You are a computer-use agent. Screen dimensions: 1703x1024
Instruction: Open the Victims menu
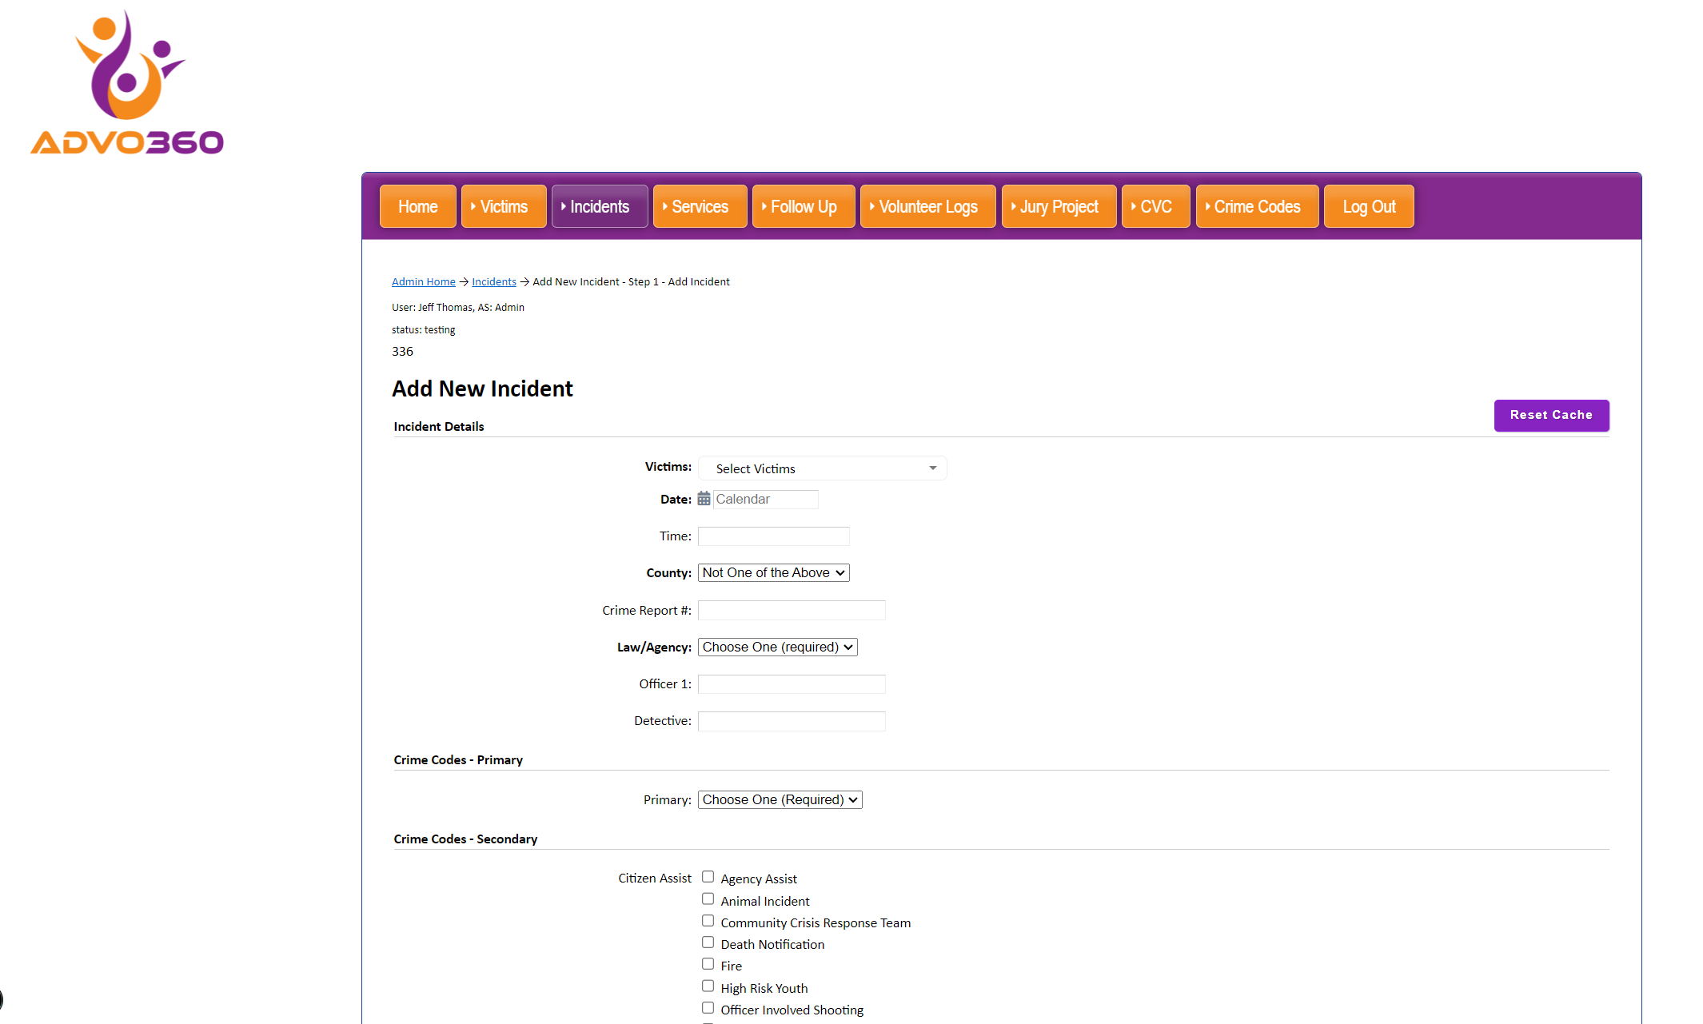pos(504,206)
